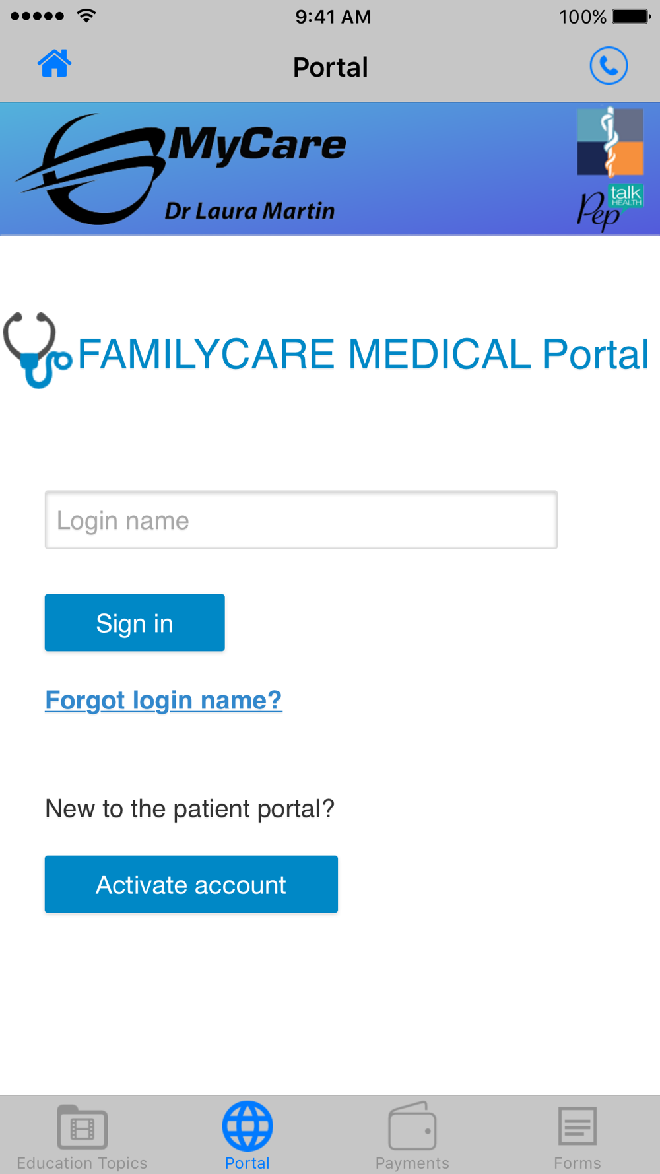This screenshot has width=660, height=1174.
Task: Tap the Pep talk Health logo
Action: (610, 207)
